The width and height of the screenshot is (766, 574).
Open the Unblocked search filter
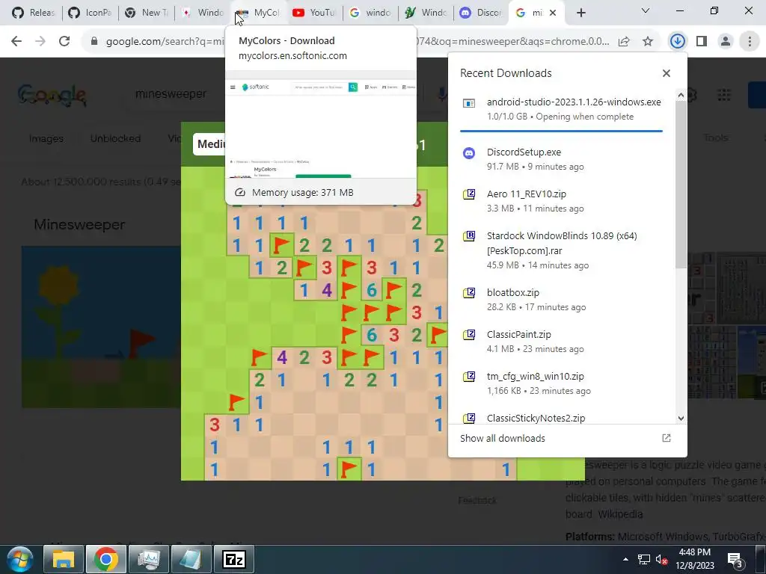coord(115,138)
